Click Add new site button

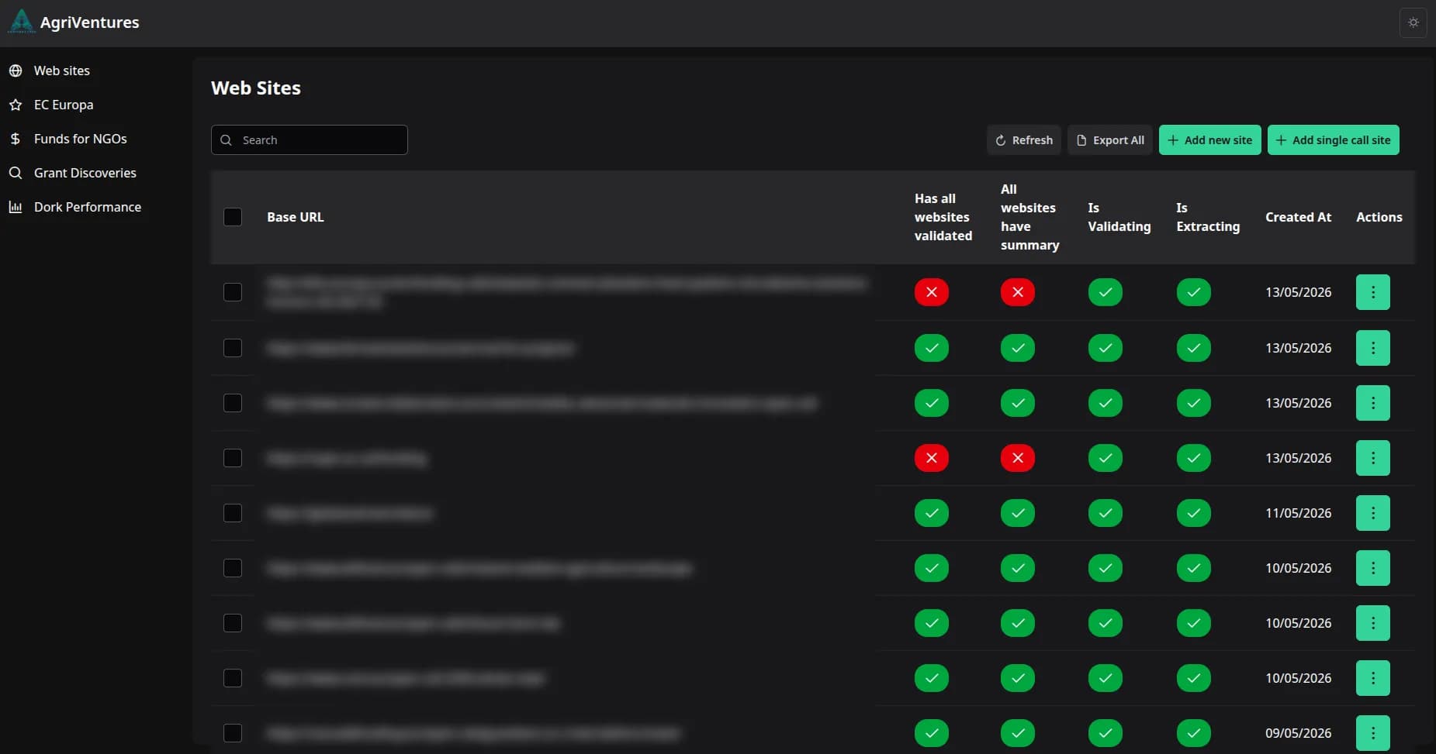(x=1209, y=140)
